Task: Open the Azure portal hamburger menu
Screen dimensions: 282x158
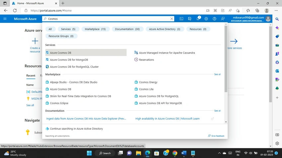Action: [x=5, y=19]
